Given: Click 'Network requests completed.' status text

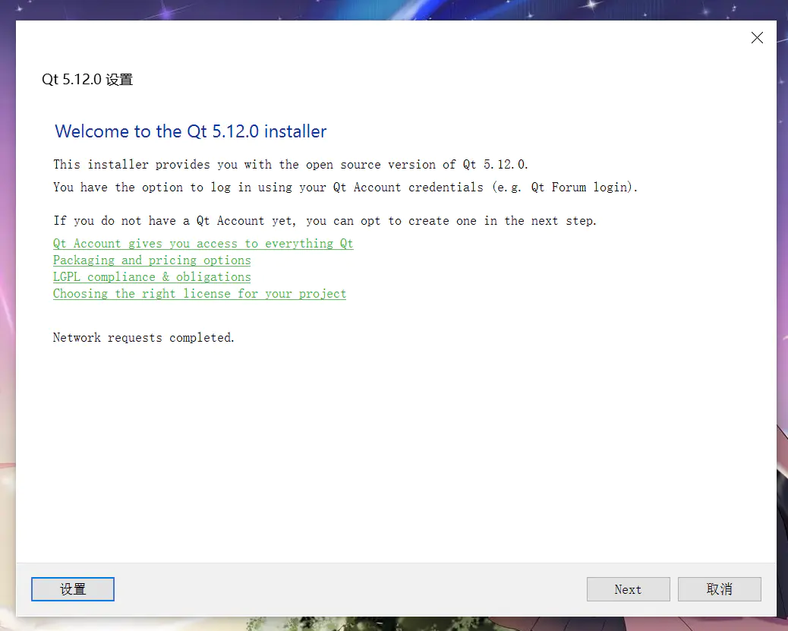Looking at the screenshot, I should (143, 337).
